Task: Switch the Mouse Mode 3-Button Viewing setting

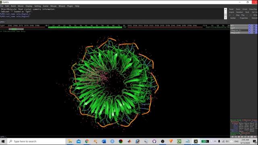Action: click(x=244, y=120)
